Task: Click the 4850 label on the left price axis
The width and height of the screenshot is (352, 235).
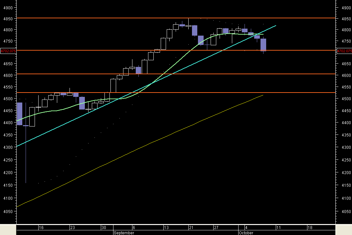Action: 8,19
